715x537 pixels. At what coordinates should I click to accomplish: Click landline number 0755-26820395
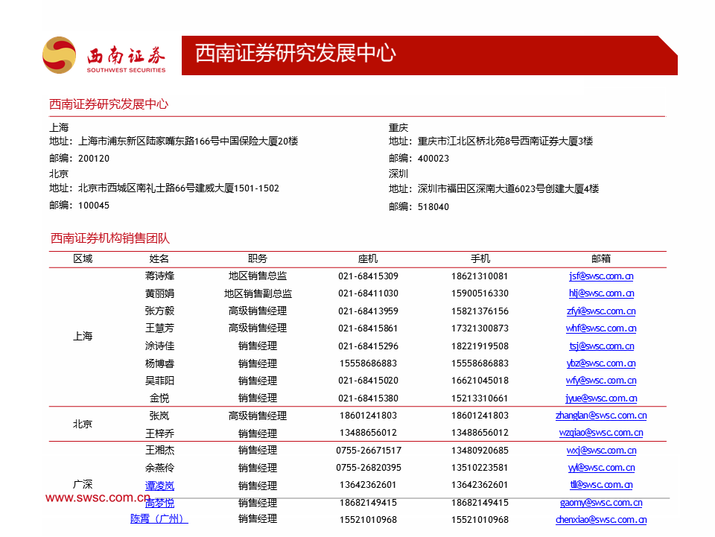tap(369, 468)
